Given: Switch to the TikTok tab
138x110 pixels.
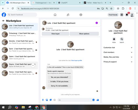Looking at the screenshot, I should coord(95,3).
